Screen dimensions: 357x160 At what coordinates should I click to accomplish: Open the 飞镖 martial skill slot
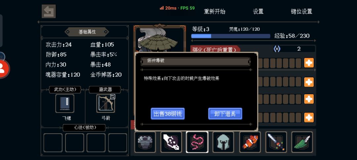pos(65,104)
